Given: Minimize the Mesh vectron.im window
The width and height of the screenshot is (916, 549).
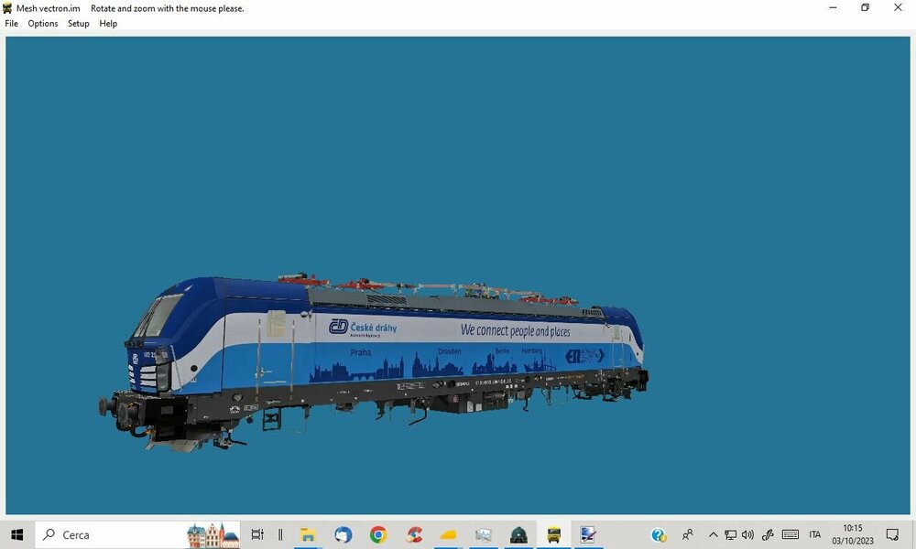Looking at the screenshot, I should point(833,7).
